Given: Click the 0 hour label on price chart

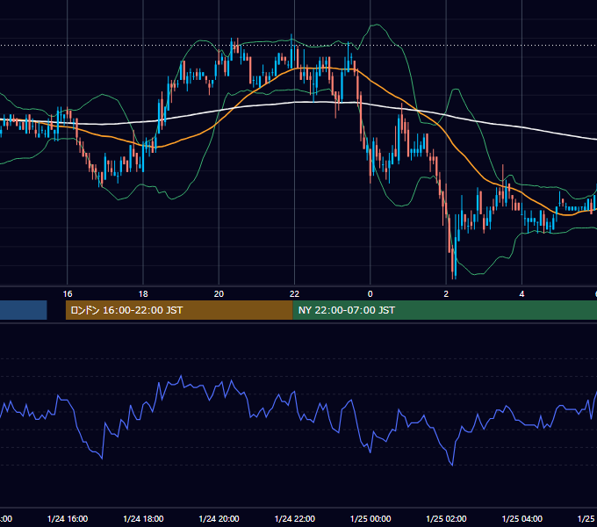Looking at the screenshot, I should [370, 294].
